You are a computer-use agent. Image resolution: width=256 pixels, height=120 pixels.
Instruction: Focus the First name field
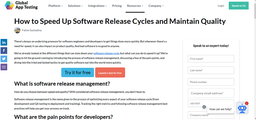tap(211, 59)
